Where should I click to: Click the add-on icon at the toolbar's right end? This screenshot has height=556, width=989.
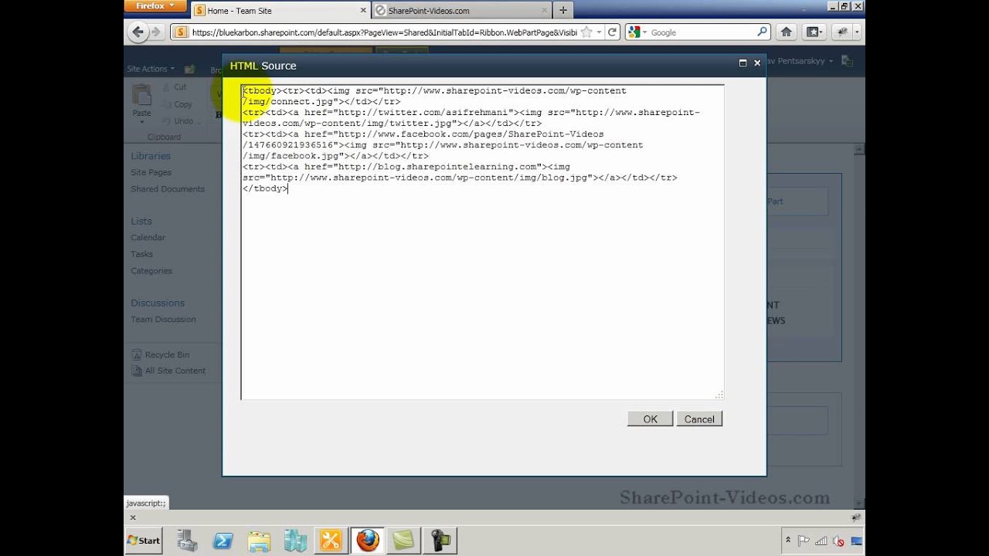point(842,32)
